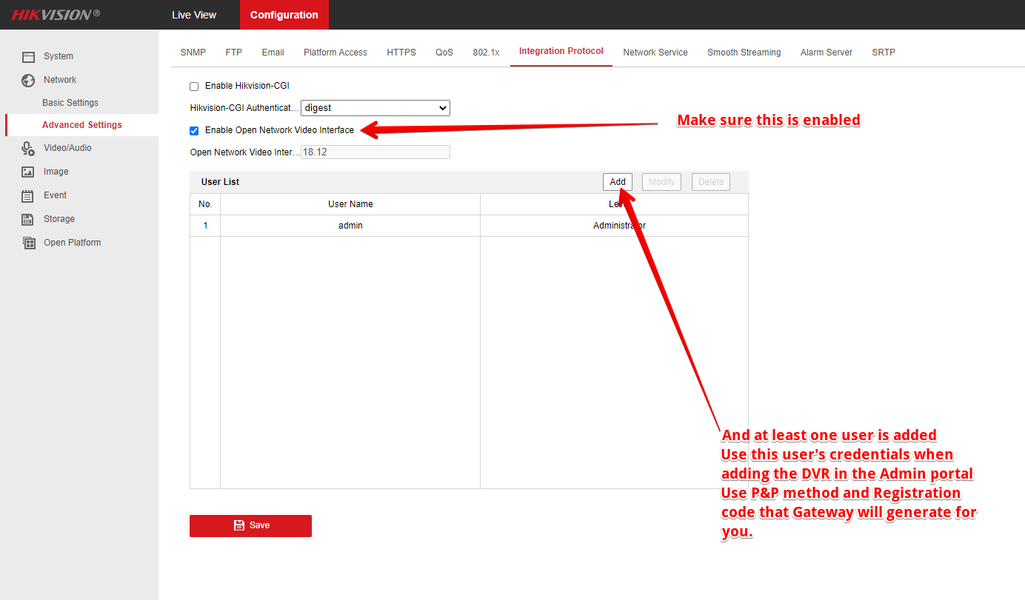Open Image settings in sidebar
This screenshot has width=1025, height=600.
click(x=56, y=172)
